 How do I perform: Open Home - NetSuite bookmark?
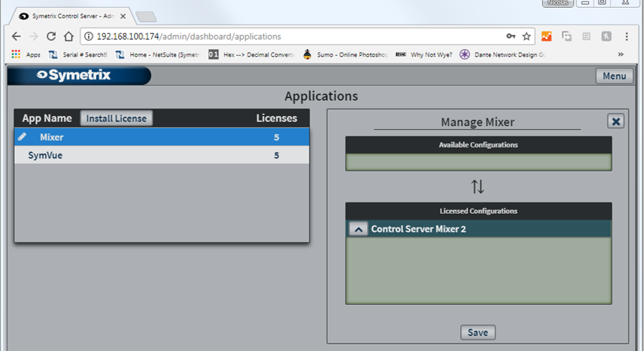(157, 55)
